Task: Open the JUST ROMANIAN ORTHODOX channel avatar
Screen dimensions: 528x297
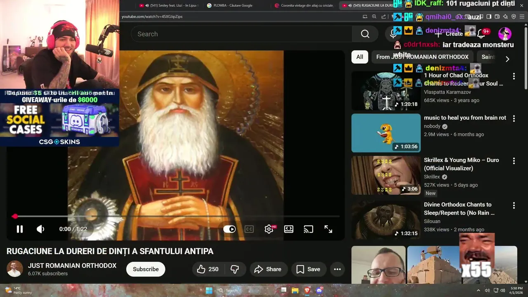Action: point(15,269)
